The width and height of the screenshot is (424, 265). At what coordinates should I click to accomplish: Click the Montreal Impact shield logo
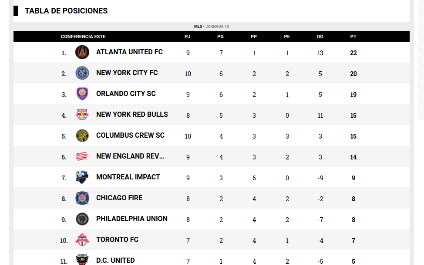pos(82,177)
